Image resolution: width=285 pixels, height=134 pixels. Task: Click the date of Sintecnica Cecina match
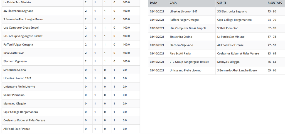coord(157,37)
